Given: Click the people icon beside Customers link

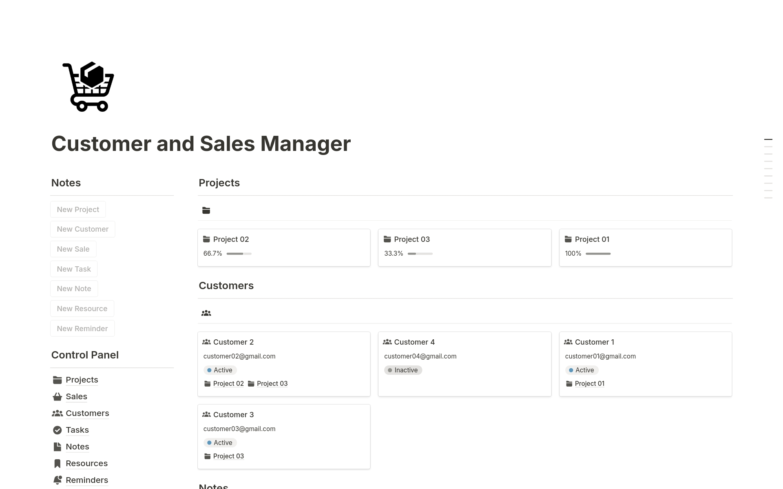Looking at the screenshot, I should click(58, 413).
